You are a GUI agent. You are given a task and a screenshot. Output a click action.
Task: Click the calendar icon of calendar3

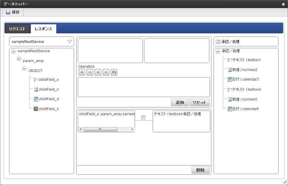pos(230,79)
